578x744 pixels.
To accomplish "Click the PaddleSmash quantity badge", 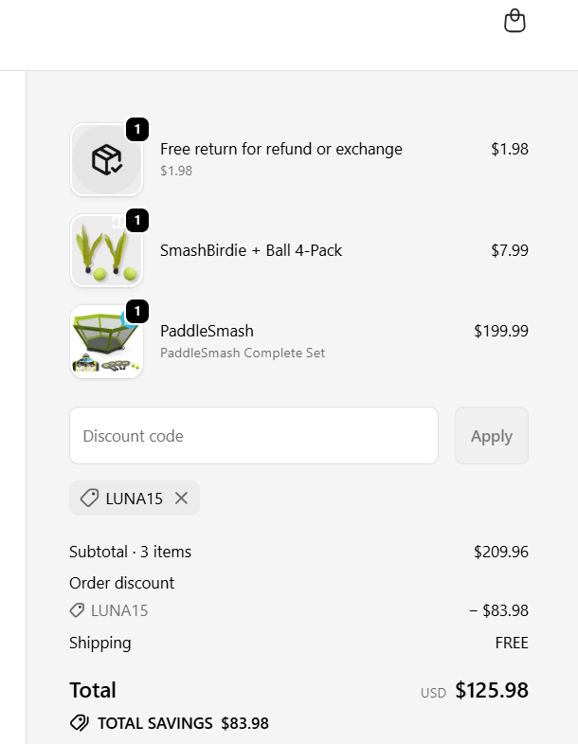I will [136, 311].
